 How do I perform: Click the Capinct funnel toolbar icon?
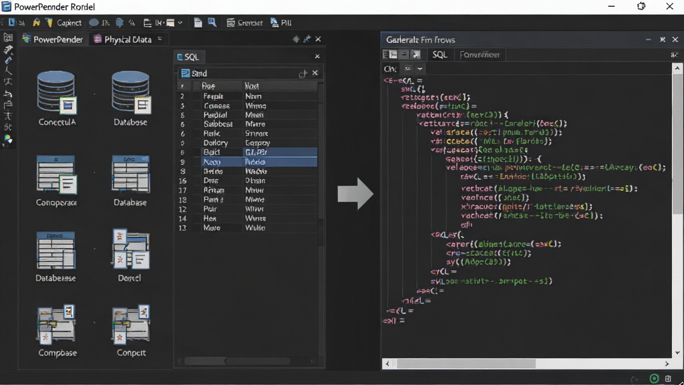click(49, 23)
